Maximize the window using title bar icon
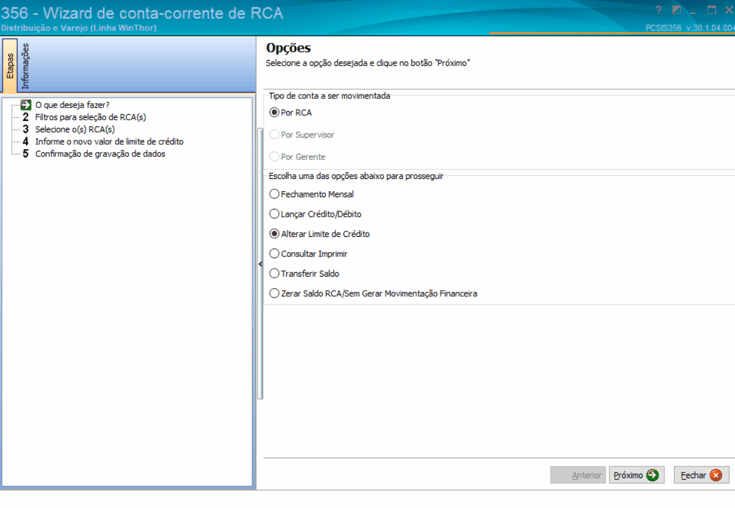The image size is (735, 508). pos(712,10)
